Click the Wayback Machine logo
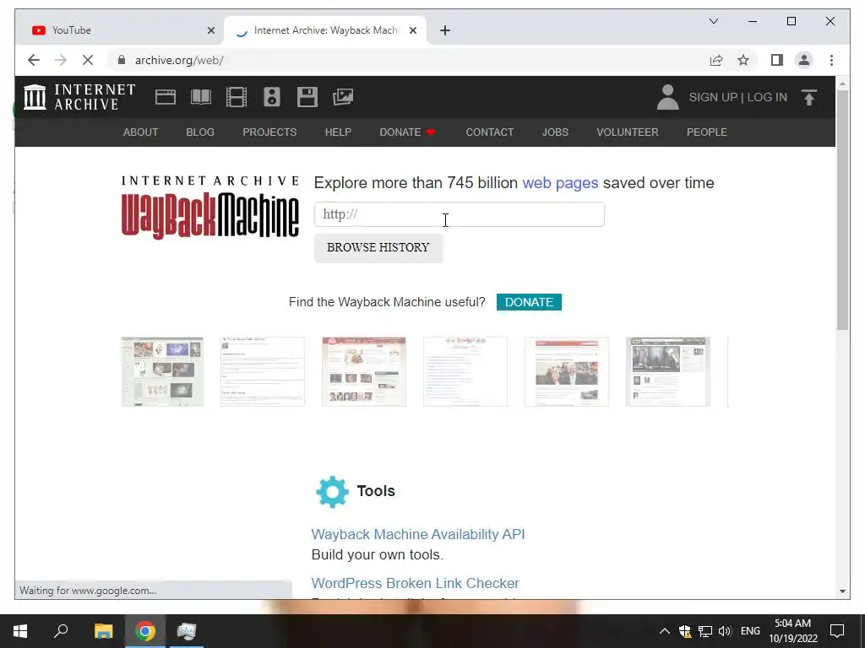865x648 pixels. pyautogui.click(x=210, y=208)
